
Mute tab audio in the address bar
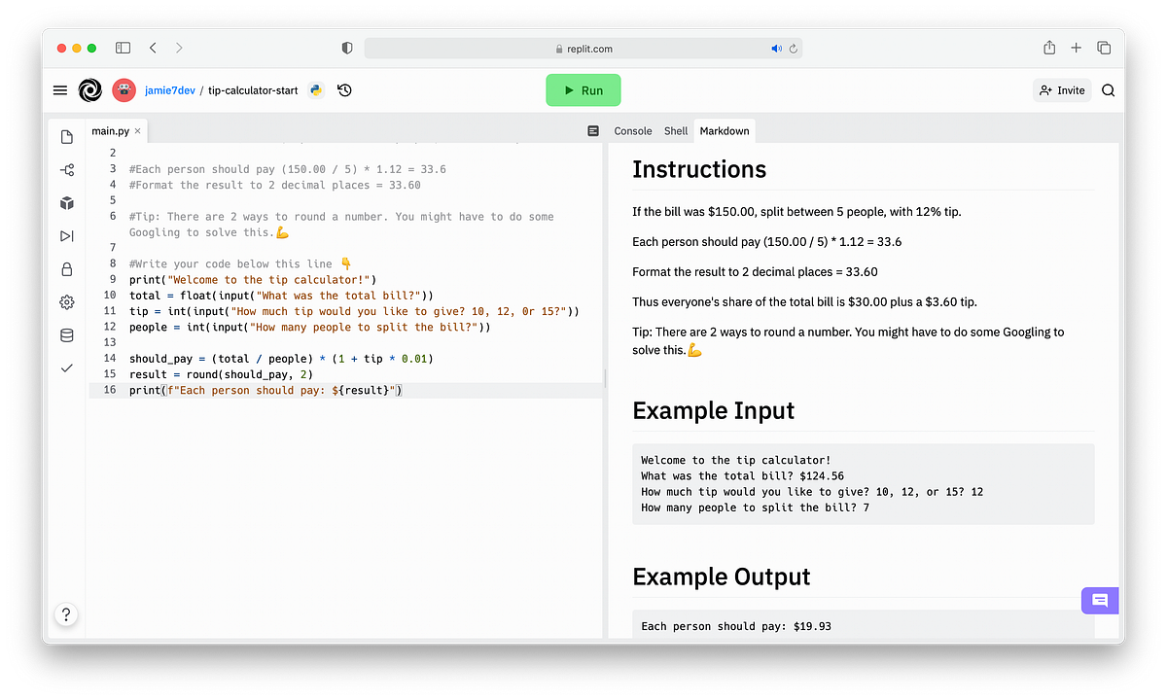[x=774, y=48]
